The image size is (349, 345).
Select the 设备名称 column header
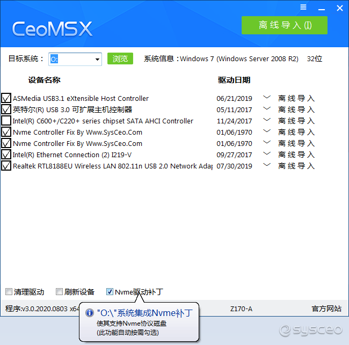[44, 80]
